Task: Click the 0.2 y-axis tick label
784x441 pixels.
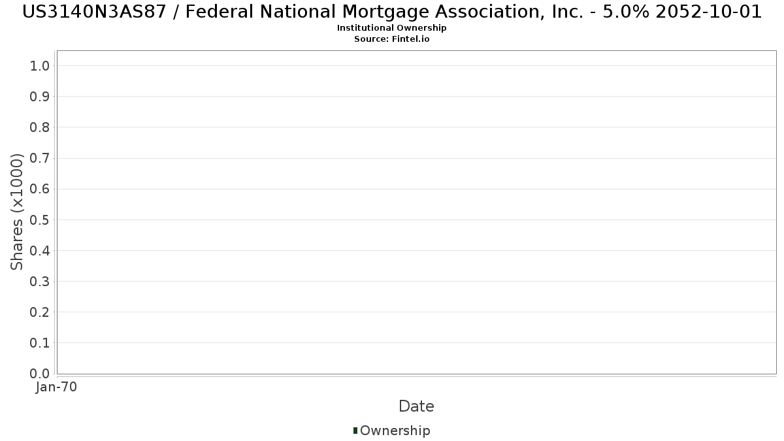Action: (40, 312)
